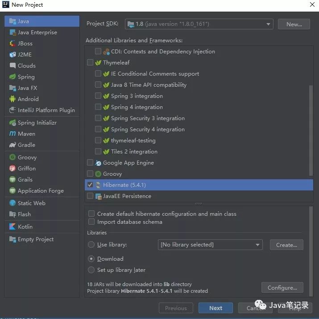The image size is (319, 319).
Task: Choose the Java FX folder icon
Action: click(12, 88)
